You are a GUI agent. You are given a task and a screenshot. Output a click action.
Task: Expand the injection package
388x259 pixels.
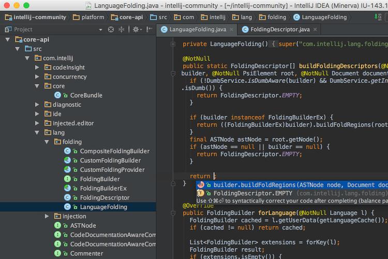[x=47, y=216]
